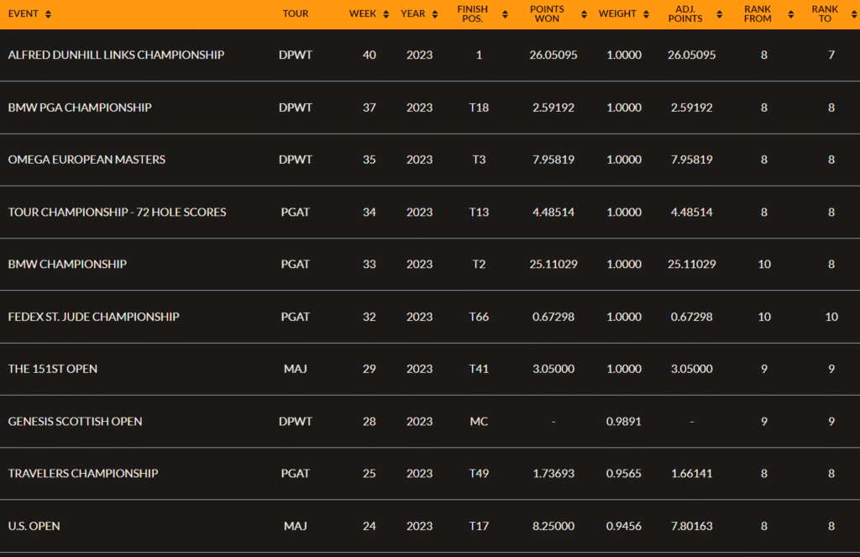Sort by YEAR column sort arrows
This screenshot has height=557, width=860.
click(435, 14)
